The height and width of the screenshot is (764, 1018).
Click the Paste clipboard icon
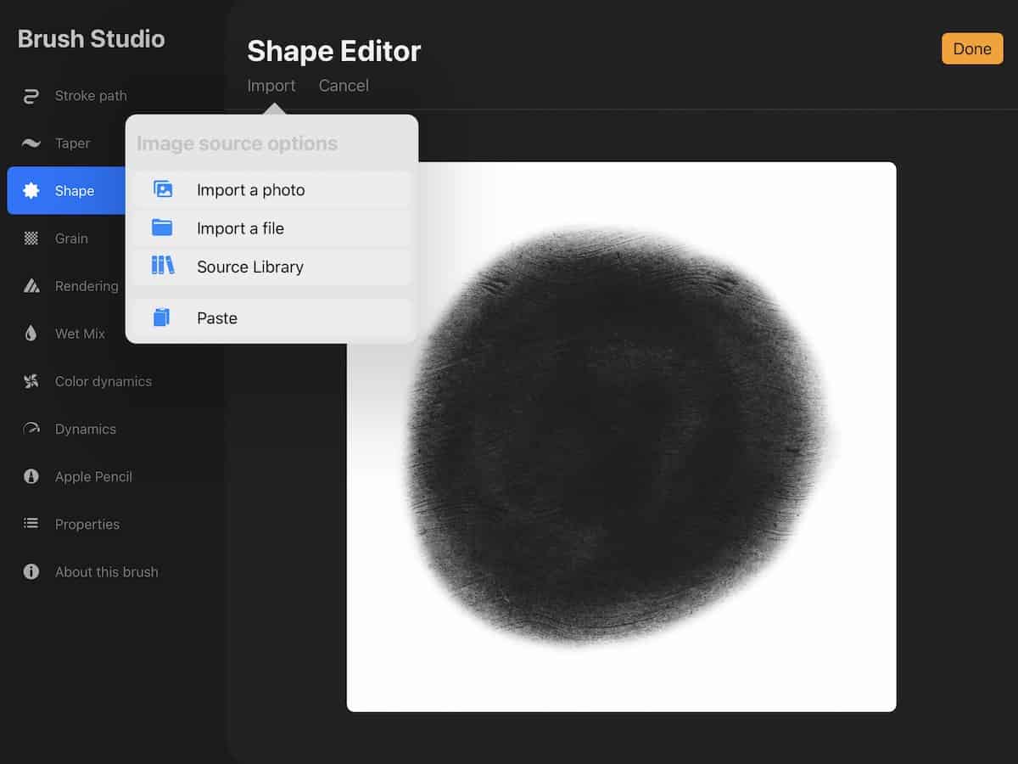(x=161, y=317)
